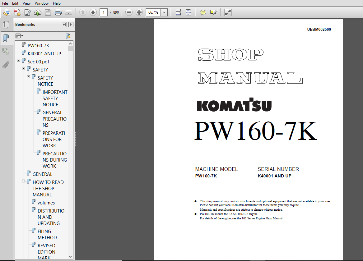Image resolution: width=363 pixels, height=261 pixels.
Task: Click the bookmarks scrollbar thumb
Action: [x=71, y=48]
